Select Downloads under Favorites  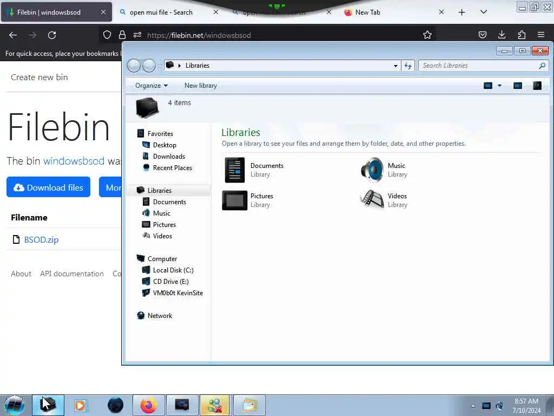click(169, 157)
